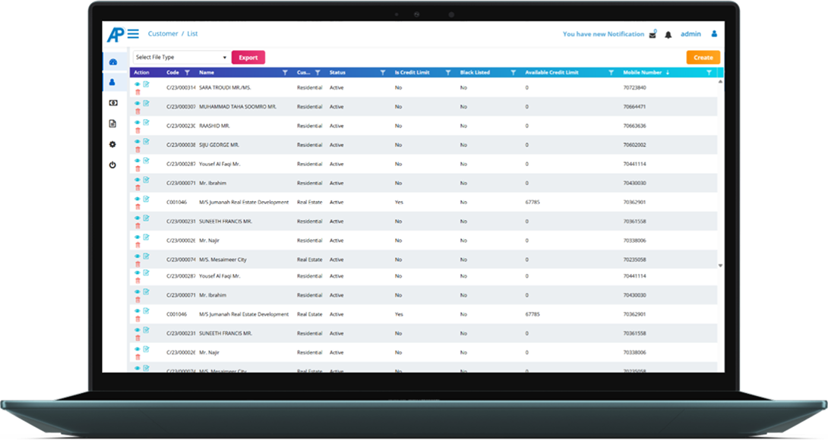This screenshot has width=828, height=440.
Task: Open the document/reports sidebar icon
Action: (113, 124)
